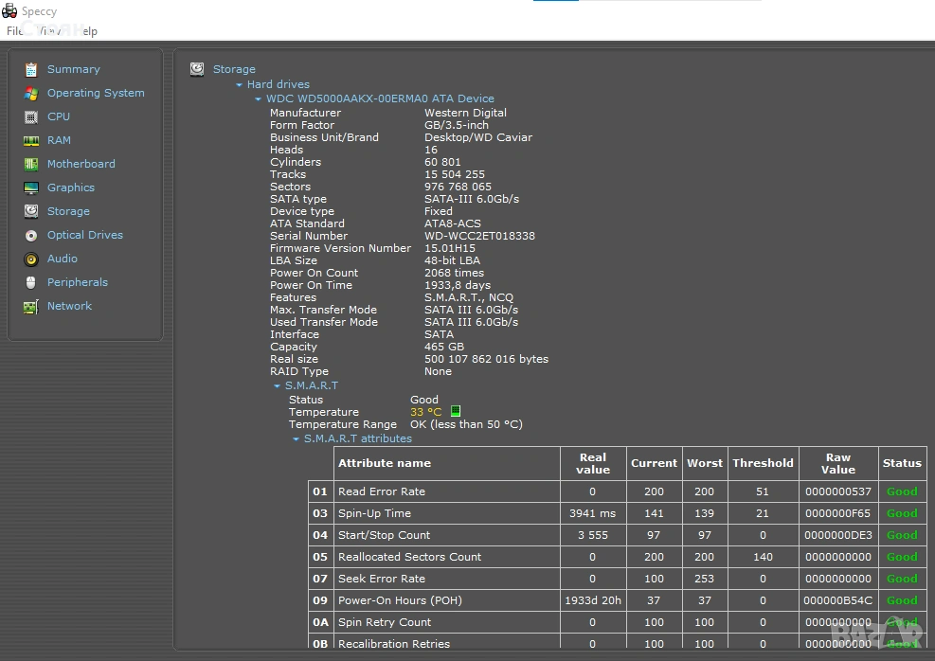Screen dimensions: 935x661
Task: Open the Help menu
Action: (x=86, y=31)
